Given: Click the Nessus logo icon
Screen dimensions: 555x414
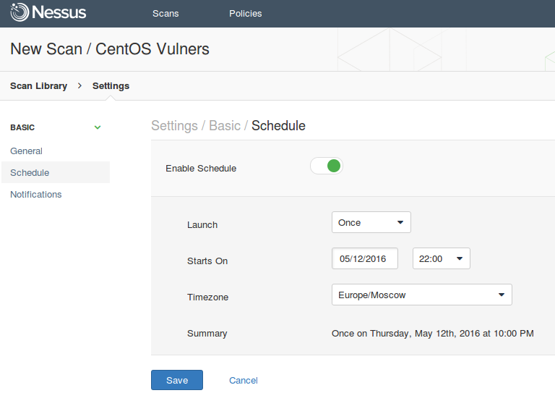Looking at the screenshot, I should coord(20,12).
